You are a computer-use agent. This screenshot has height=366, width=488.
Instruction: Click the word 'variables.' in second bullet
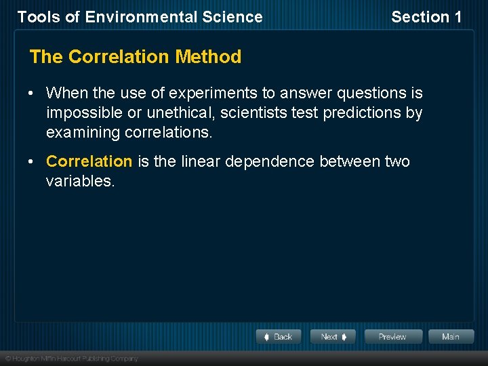81,181
